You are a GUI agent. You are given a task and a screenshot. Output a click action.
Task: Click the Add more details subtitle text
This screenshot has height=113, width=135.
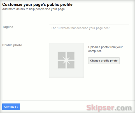pyautogui.click(x=33, y=9)
